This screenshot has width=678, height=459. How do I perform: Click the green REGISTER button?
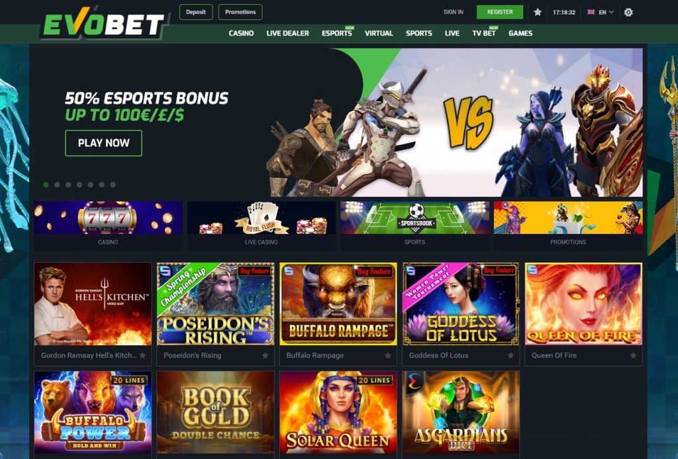(500, 12)
